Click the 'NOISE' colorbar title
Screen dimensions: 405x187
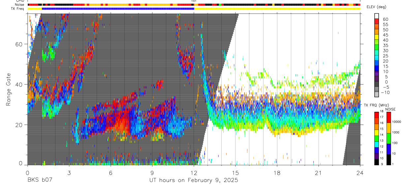click(390, 109)
